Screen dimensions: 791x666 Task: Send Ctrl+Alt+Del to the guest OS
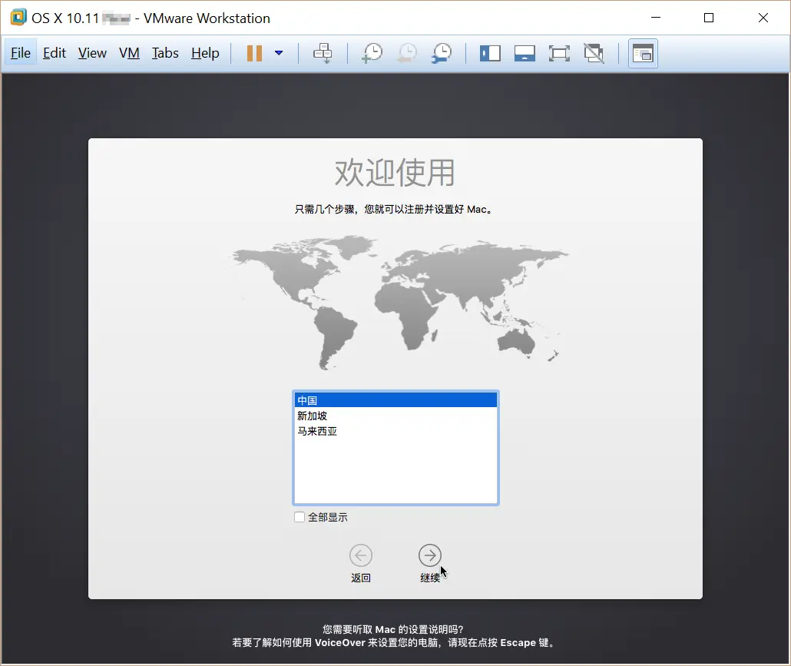[x=323, y=53]
